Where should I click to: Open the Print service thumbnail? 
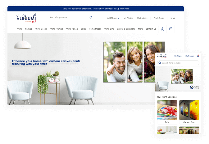[x=167, y=110]
